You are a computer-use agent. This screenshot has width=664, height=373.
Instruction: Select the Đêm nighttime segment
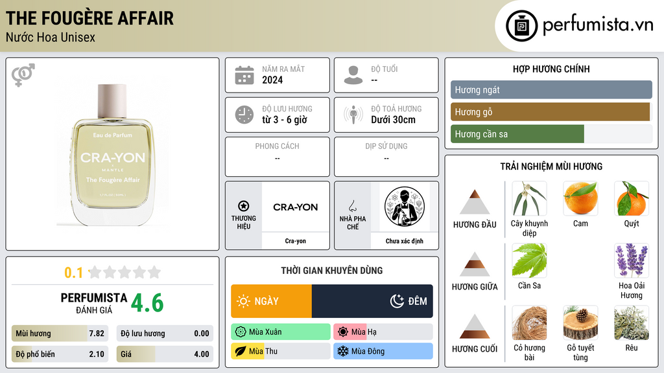click(x=372, y=301)
